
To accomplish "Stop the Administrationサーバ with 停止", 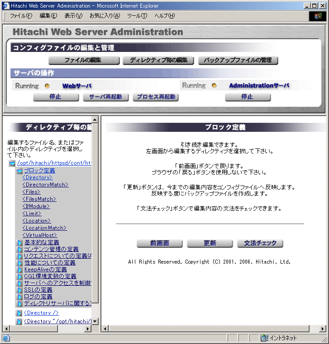I will (248, 97).
